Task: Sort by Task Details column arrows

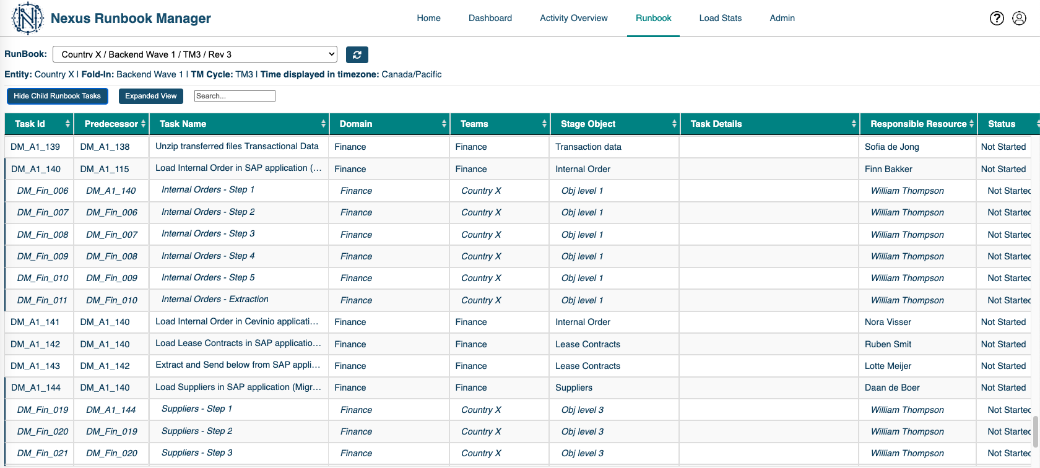Action: tap(854, 124)
